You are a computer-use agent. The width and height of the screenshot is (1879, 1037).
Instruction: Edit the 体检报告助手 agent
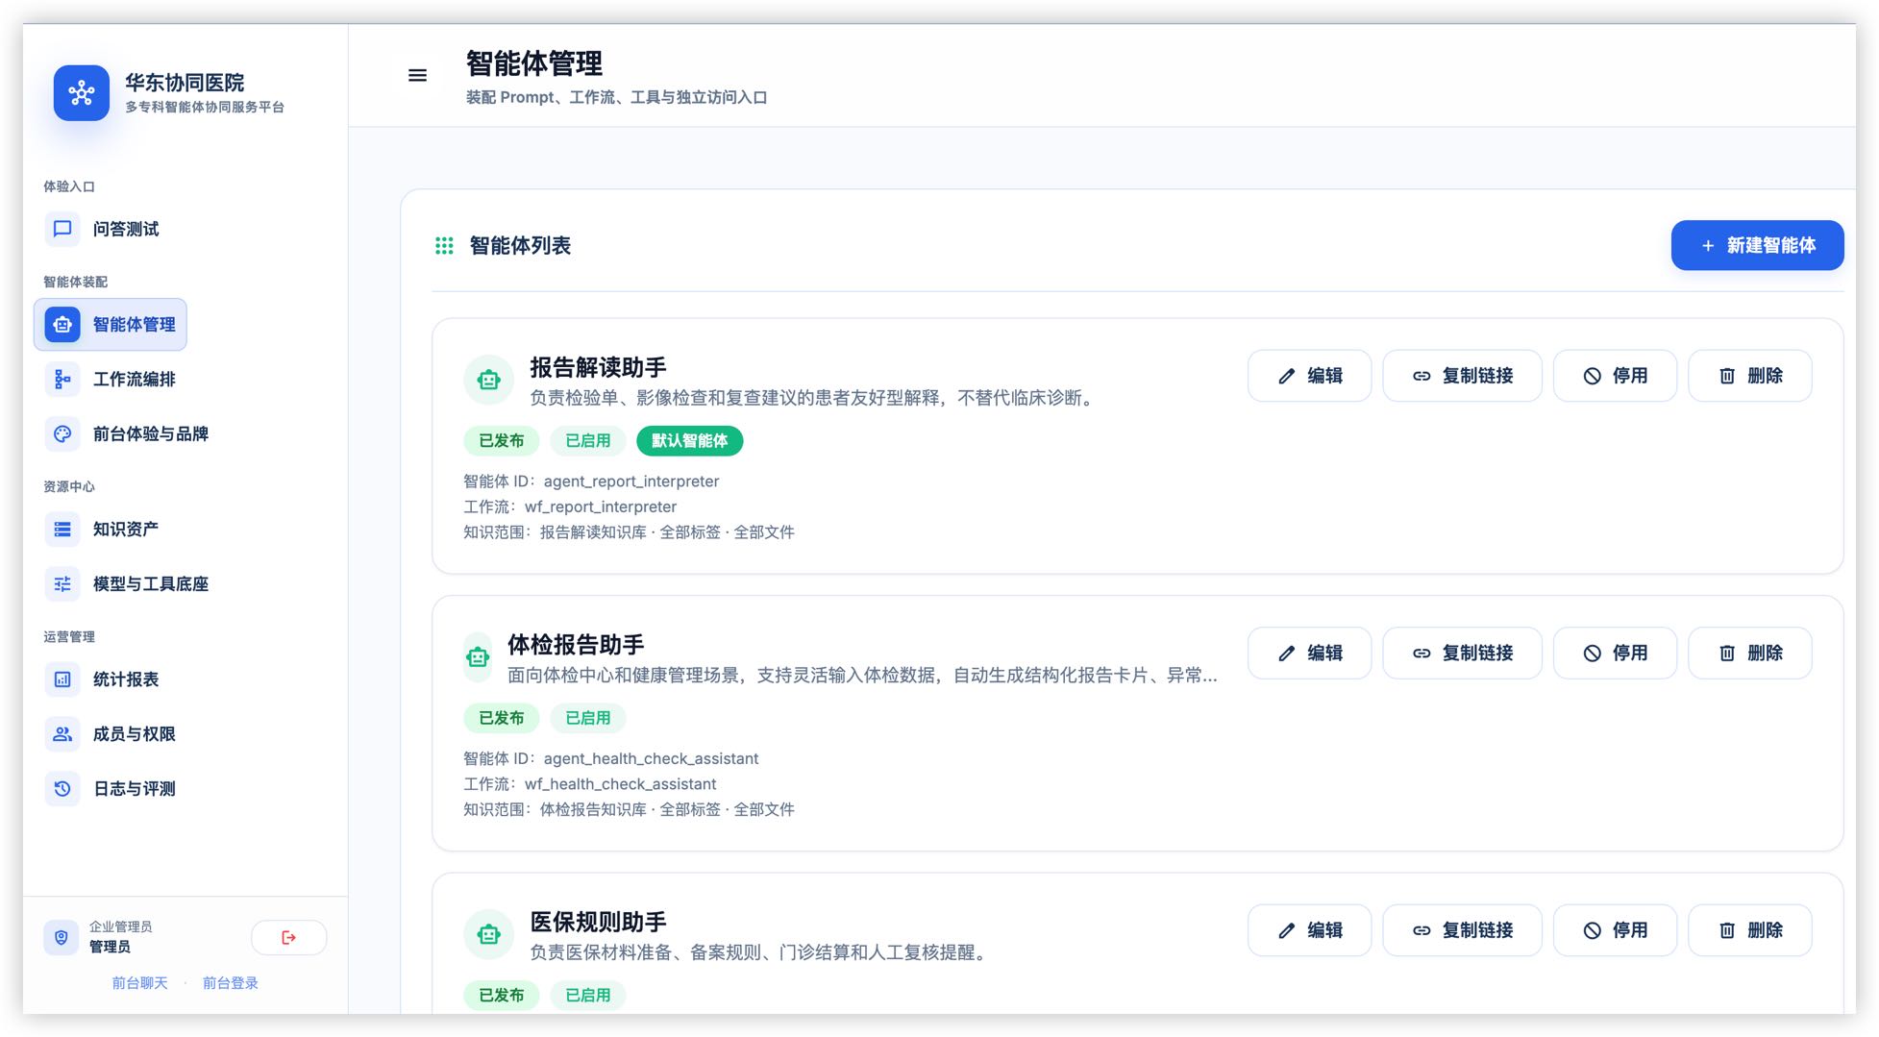(1309, 654)
